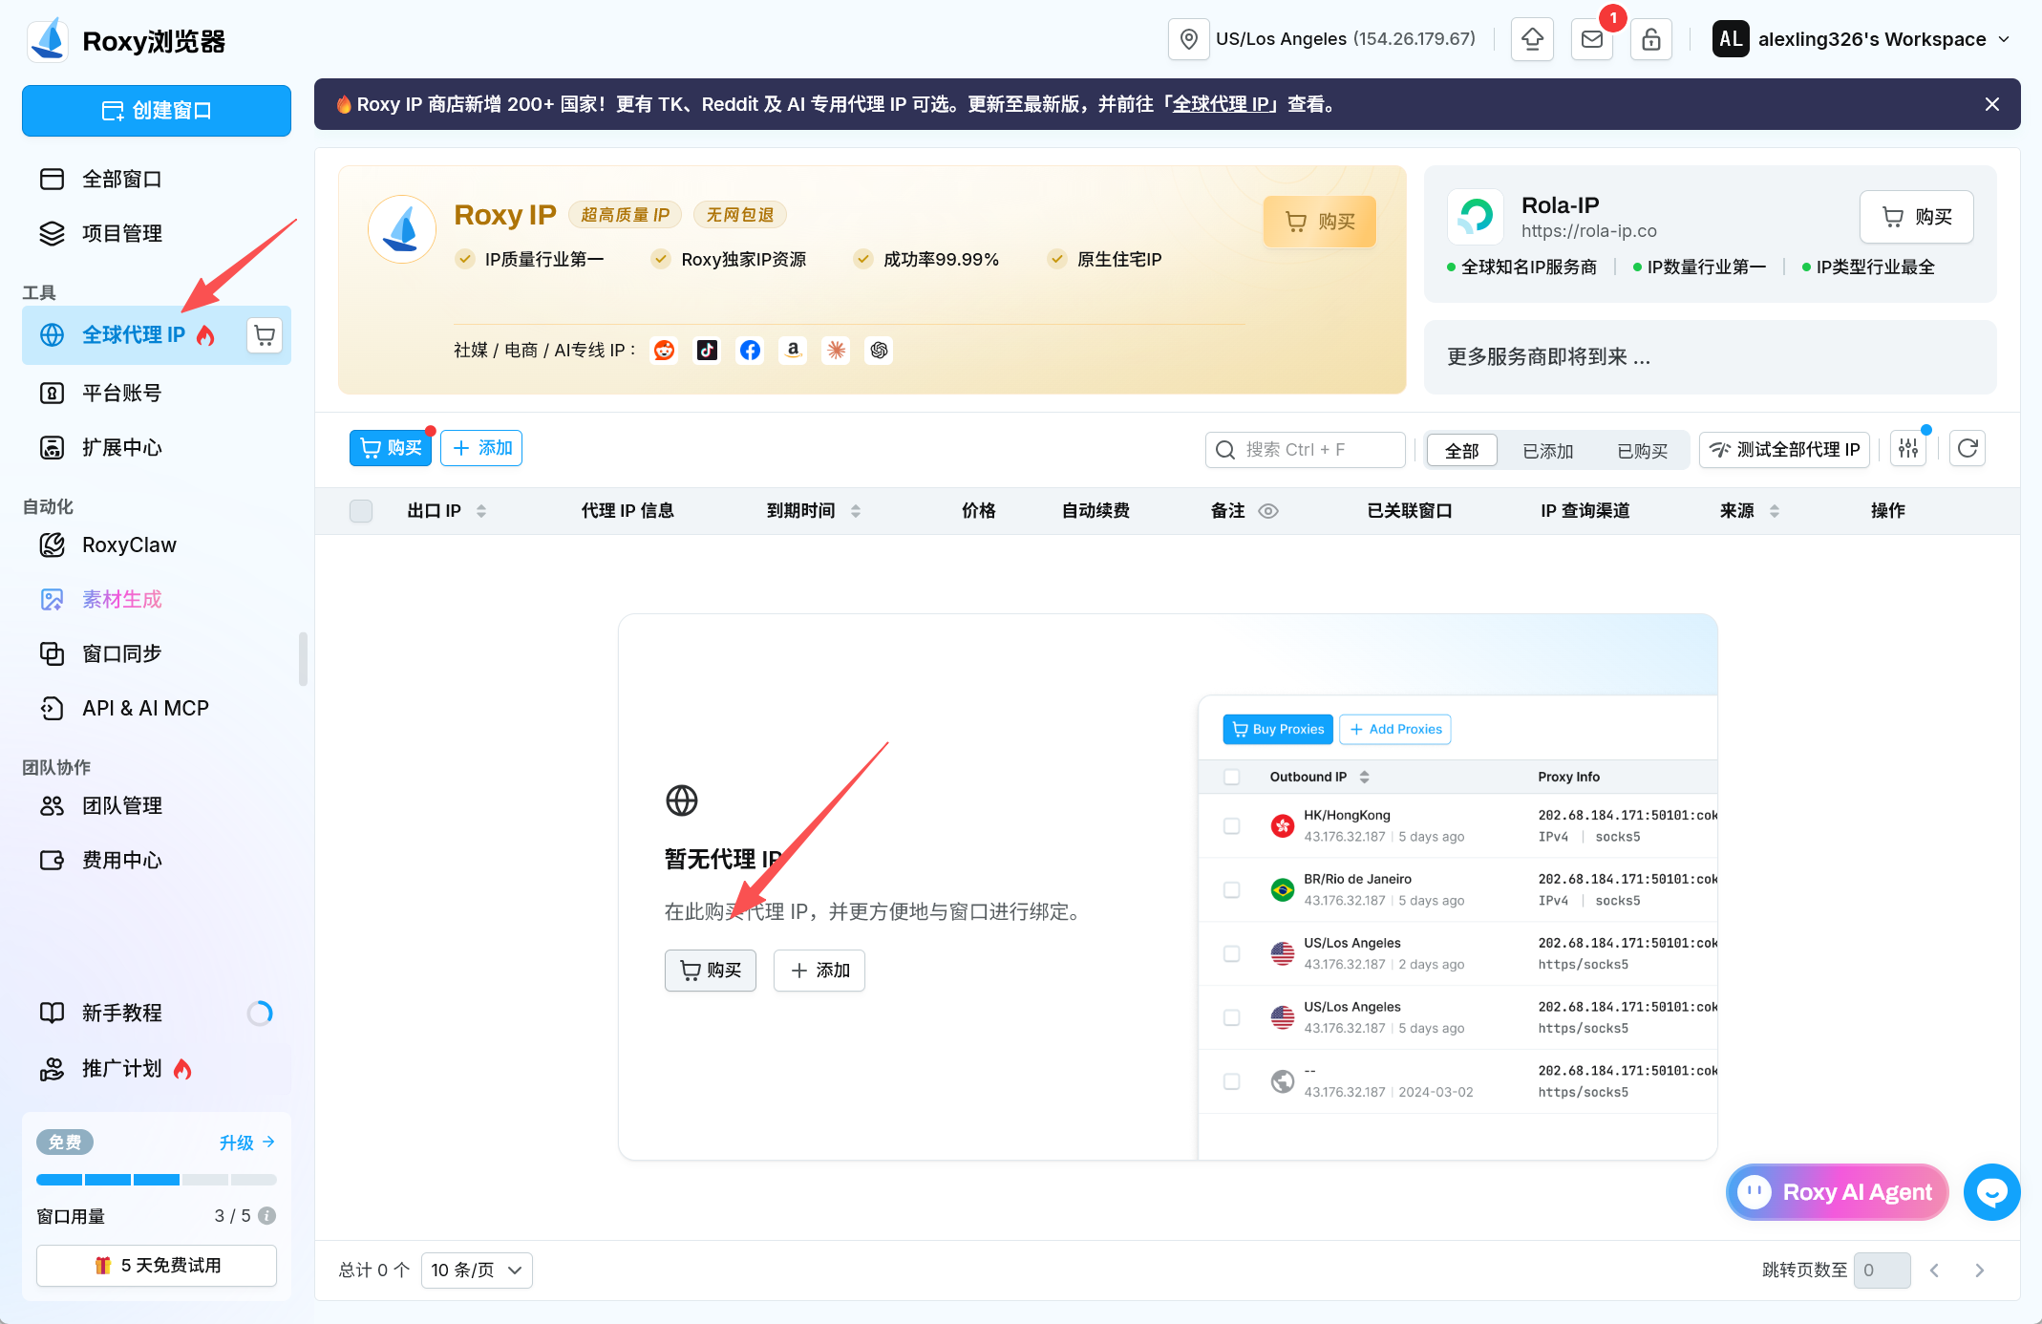Open the mail notifications icon
Screen dimensions: 2042x1324
click(x=1592, y=39)
